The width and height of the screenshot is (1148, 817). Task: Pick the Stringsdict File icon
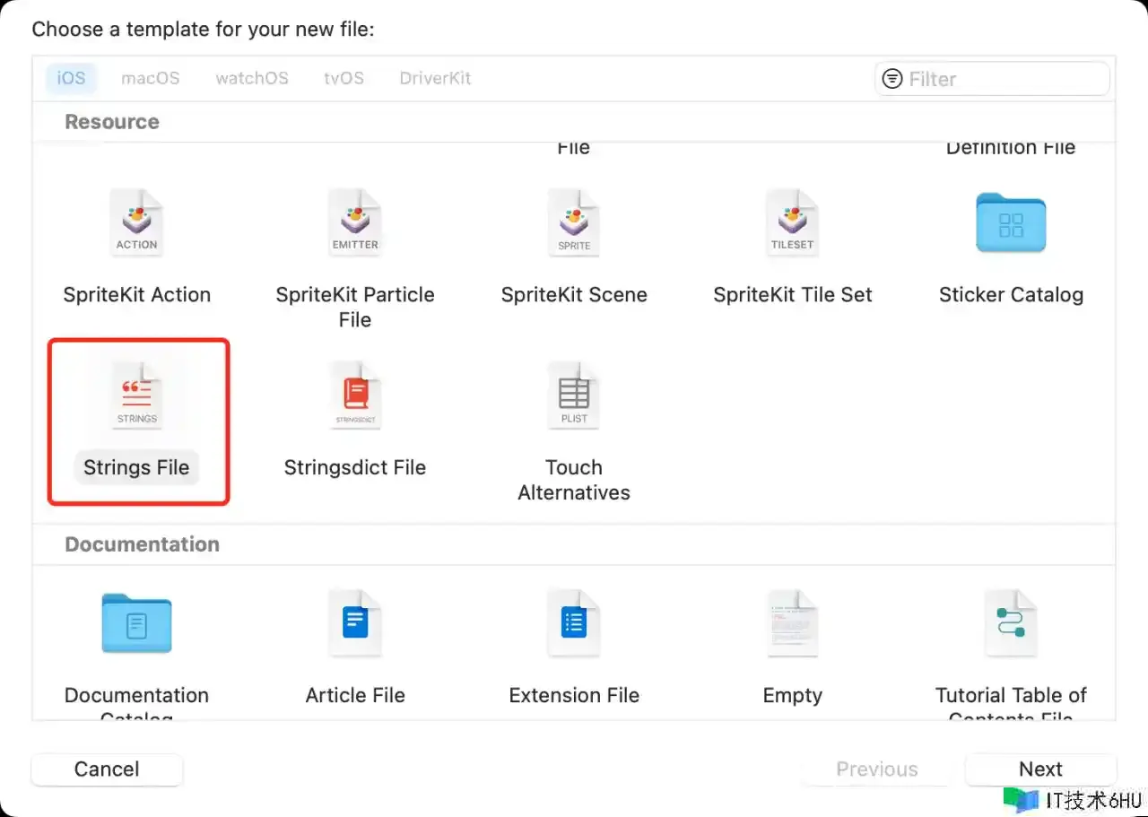coord(355,396)
